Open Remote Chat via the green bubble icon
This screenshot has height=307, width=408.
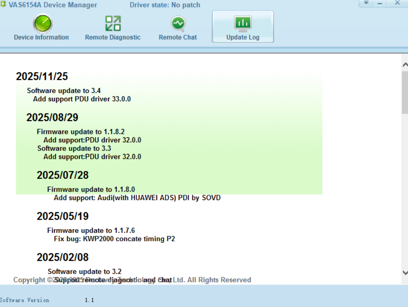[x=178, y=23]
